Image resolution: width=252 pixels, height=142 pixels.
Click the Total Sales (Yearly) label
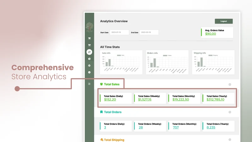[217, 96]
